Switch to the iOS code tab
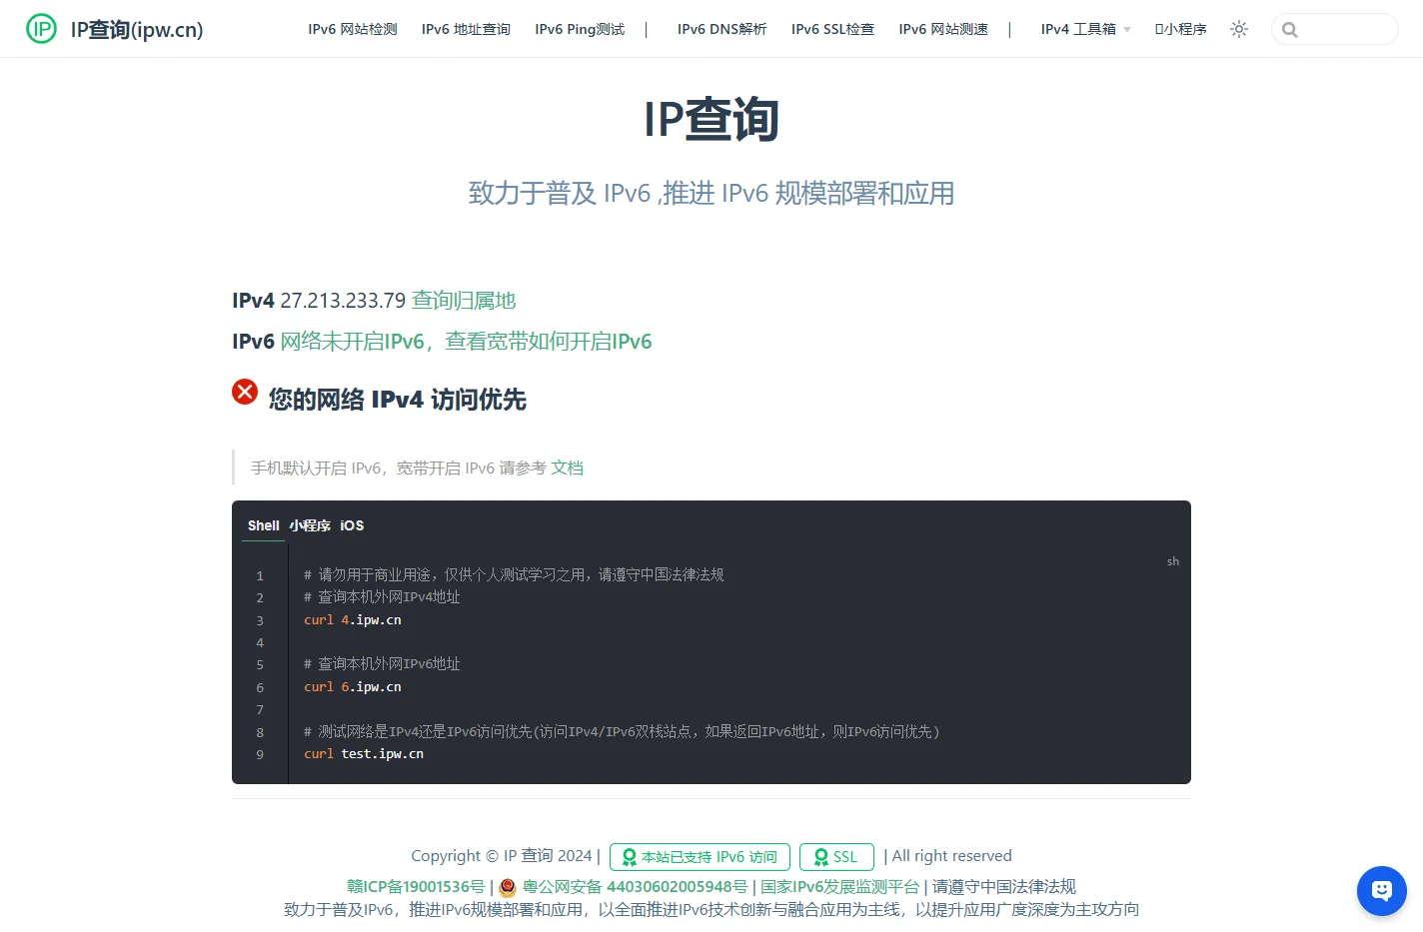The image size is (1423, 932). tap(352, 525)
